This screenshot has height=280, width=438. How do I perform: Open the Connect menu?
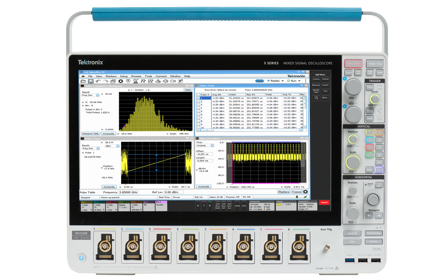coord(161,76)
